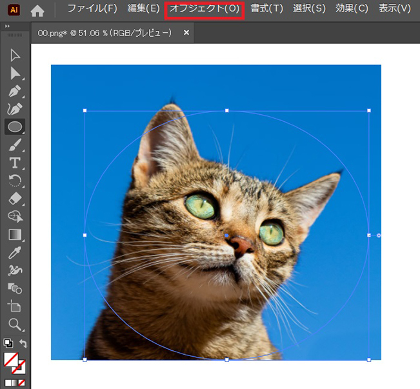Screen dimensions: 420x389
Task: Pick the Eraser tool
Action: coord(15,199)
